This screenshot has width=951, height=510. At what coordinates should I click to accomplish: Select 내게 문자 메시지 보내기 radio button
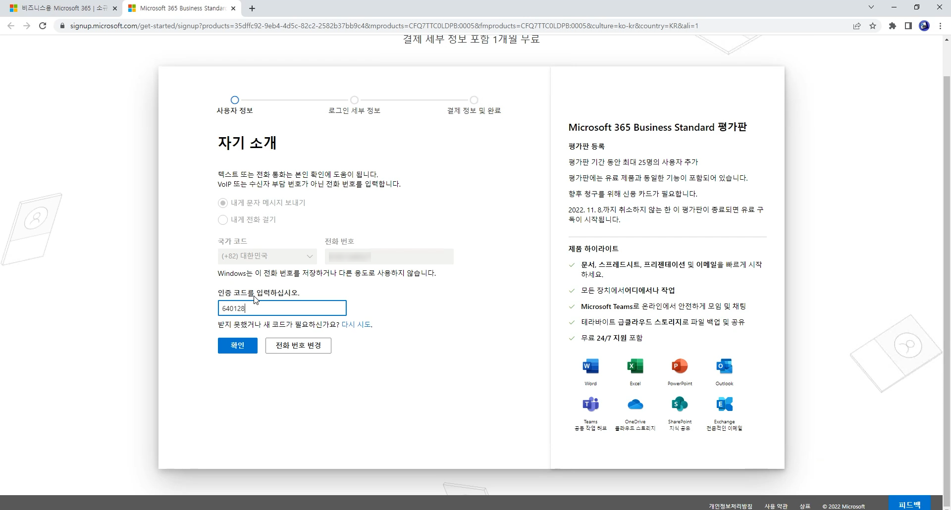223,203
